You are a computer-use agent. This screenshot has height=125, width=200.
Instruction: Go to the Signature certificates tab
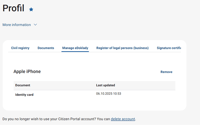(169, 48)
